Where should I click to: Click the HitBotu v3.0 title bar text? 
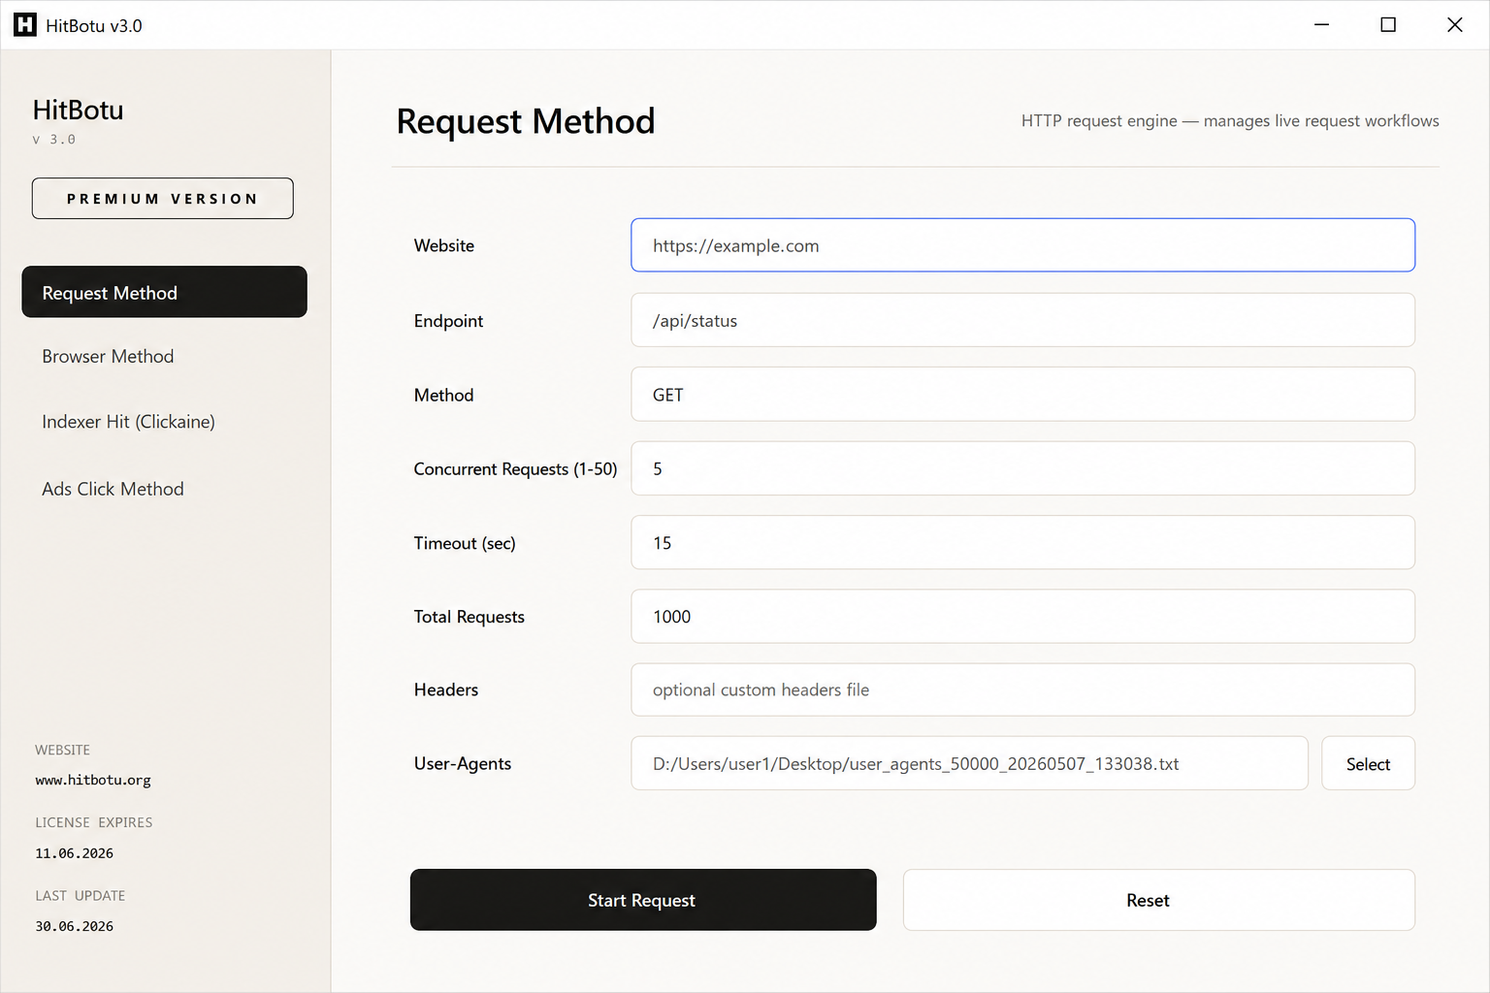pyautogui.click(x=94, y=26)
